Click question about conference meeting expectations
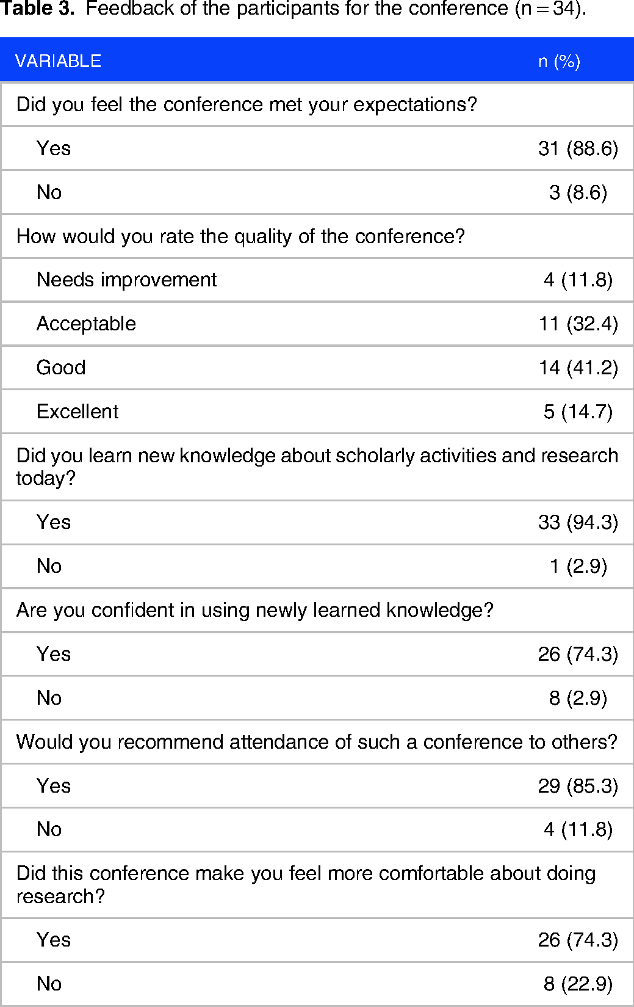The height and width of the screenshot is (1007, 634). (247, 104)
